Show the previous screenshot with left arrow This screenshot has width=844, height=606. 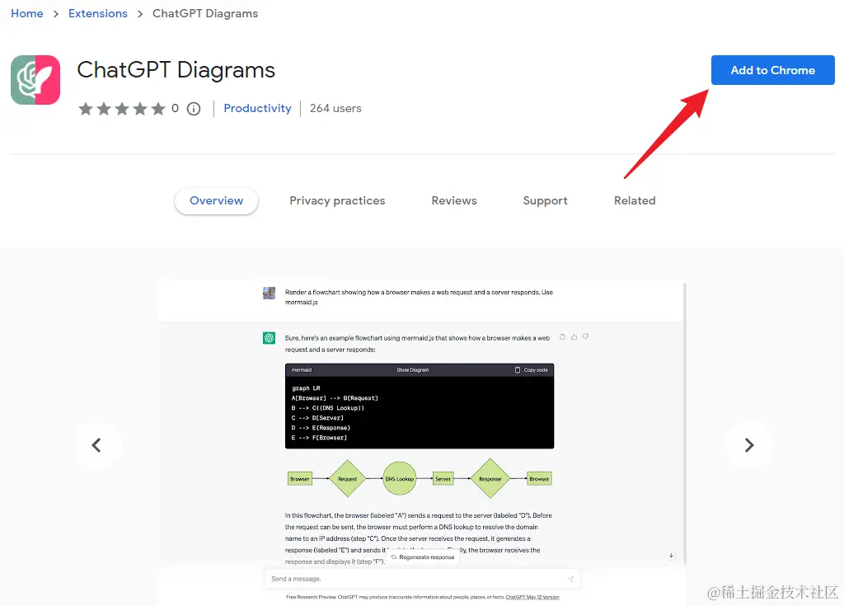pyautogui.click(x=96, y=445)
